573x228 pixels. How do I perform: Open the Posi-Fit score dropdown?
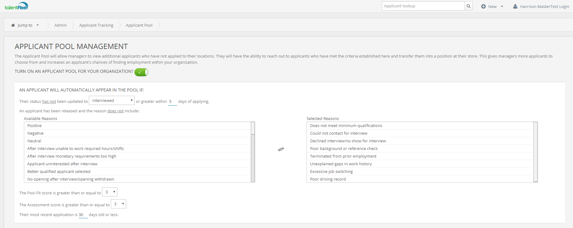click(x=110, y=192)
